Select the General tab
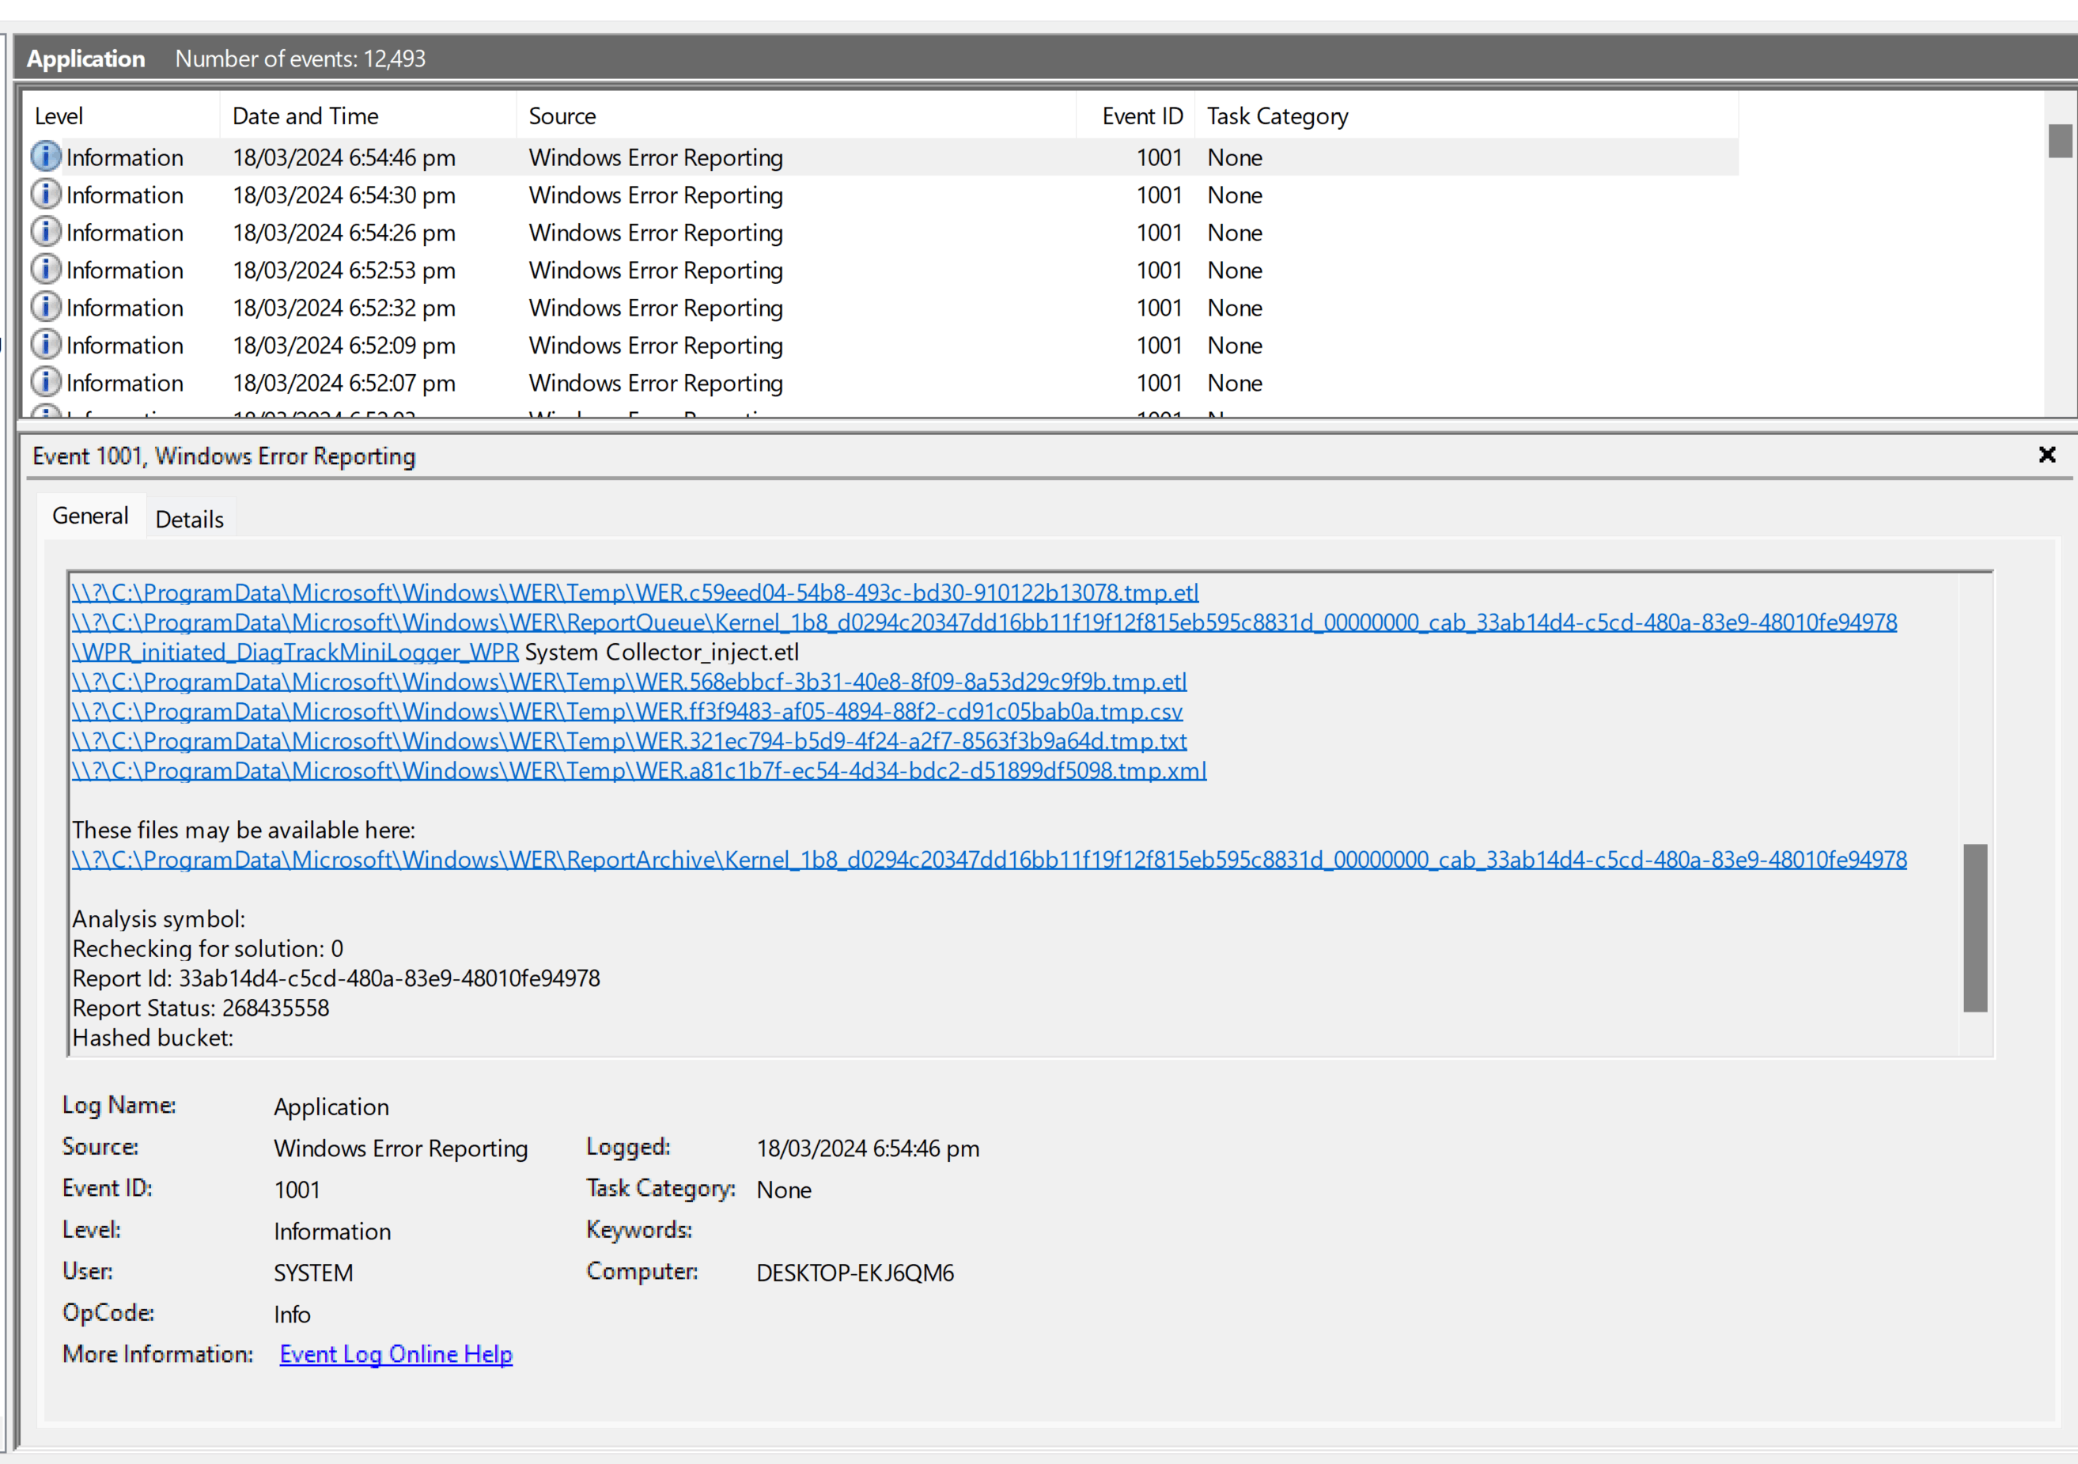 [90, 516]
